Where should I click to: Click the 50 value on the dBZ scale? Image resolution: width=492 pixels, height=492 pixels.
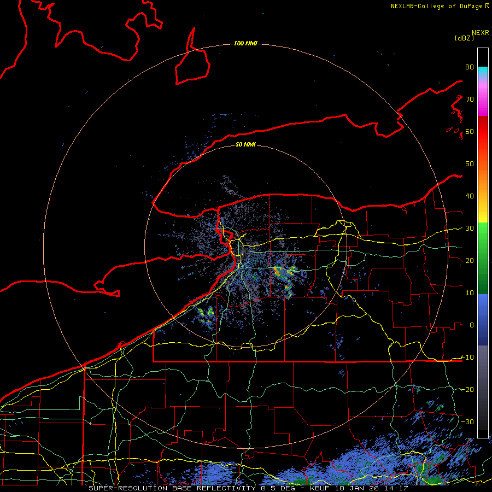click(x=470, y=164)
